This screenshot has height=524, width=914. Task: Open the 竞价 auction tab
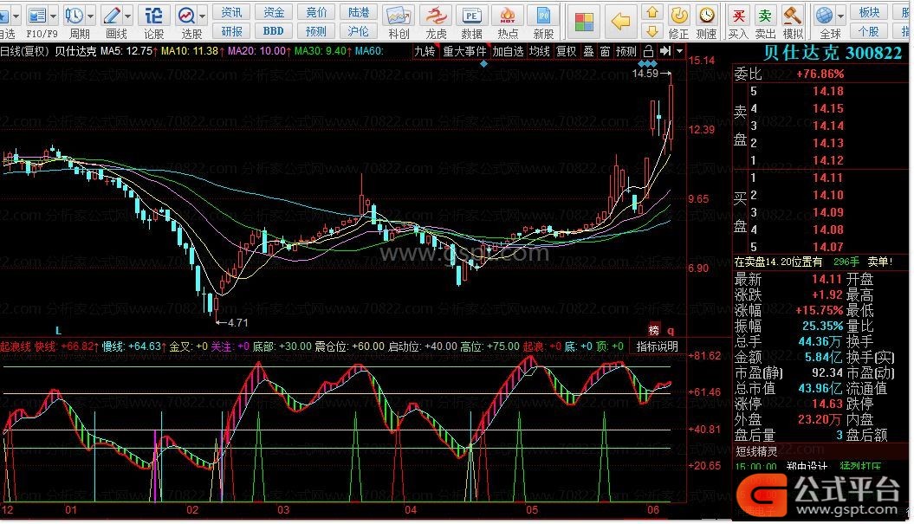click(316, 12)
